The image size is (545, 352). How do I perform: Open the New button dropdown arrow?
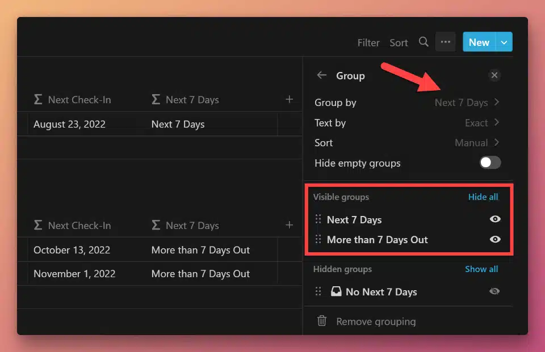(504, 42)
